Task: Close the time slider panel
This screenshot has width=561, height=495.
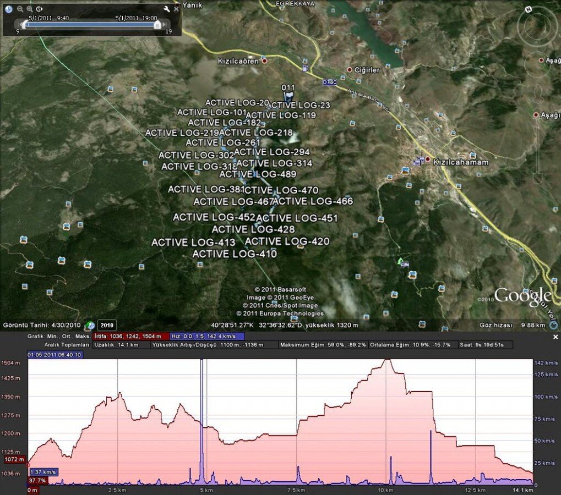Action: (x=176, y=9)
